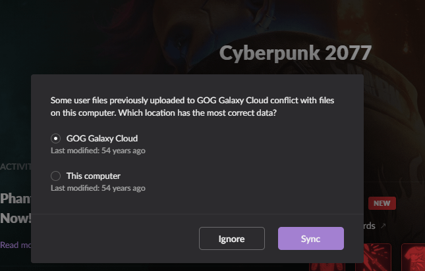The height and width of the screenshot is (271, 425).
Task: Click the Sync button
Action: click(x=311, y=239)
